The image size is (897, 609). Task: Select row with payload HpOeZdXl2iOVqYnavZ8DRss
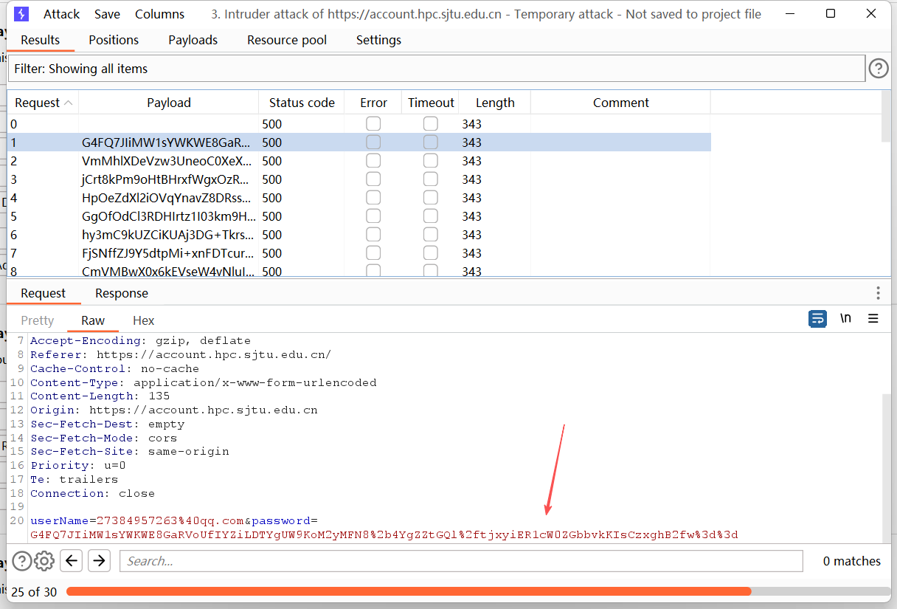[x=359, y=198]
